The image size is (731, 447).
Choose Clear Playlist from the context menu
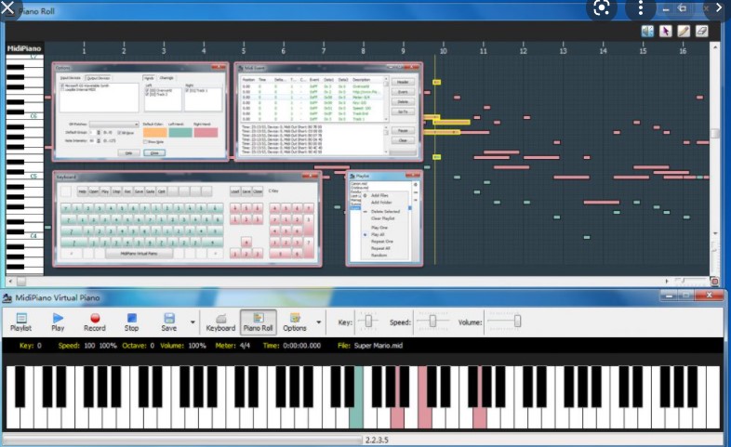383,218
